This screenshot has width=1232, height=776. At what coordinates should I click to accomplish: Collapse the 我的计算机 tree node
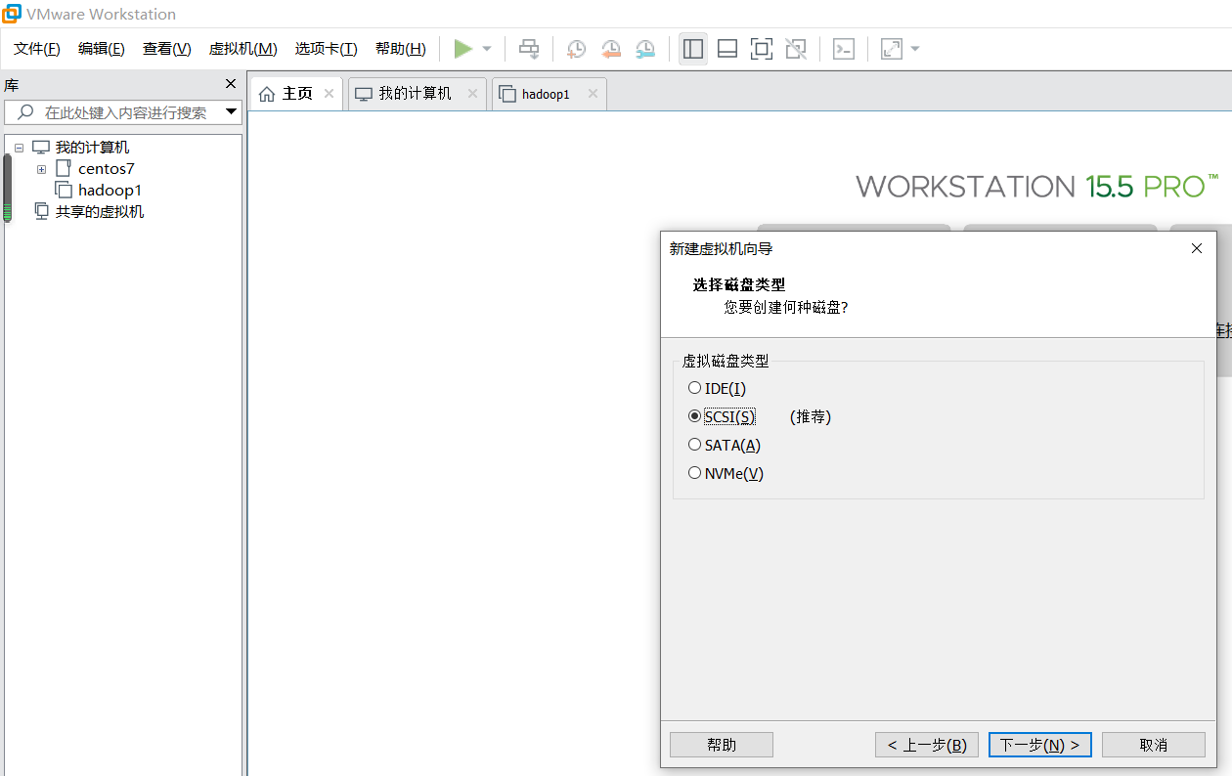(19, 148)
